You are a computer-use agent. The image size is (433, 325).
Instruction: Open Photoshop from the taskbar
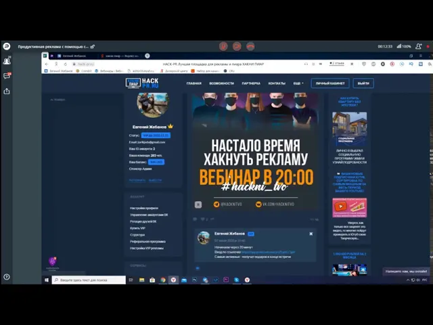click(195, 280)
